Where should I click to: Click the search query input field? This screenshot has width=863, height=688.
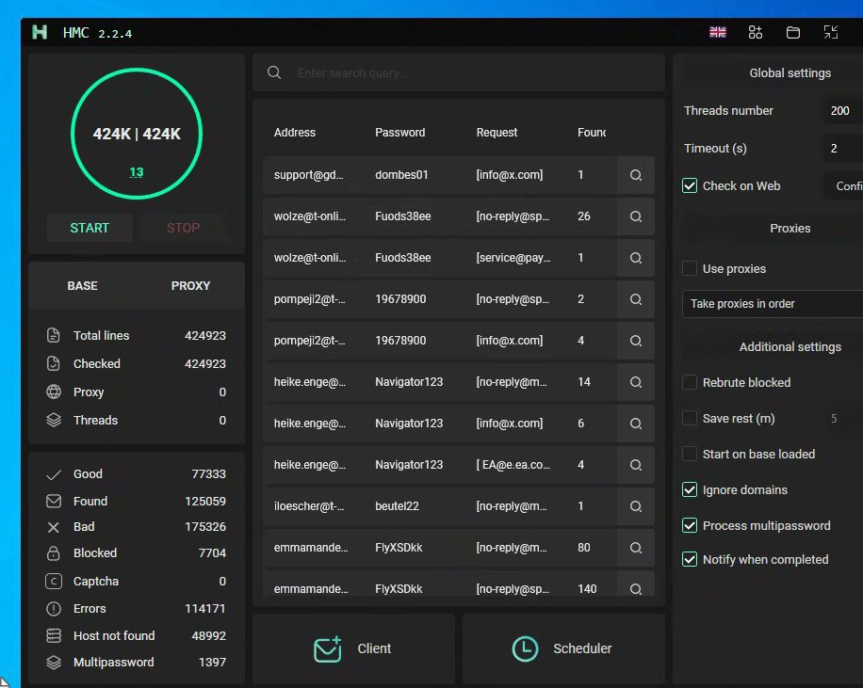[471, 73]
